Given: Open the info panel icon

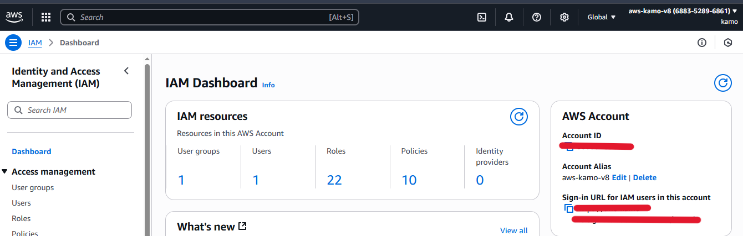Looking at the screenshot, I should 702,43.
